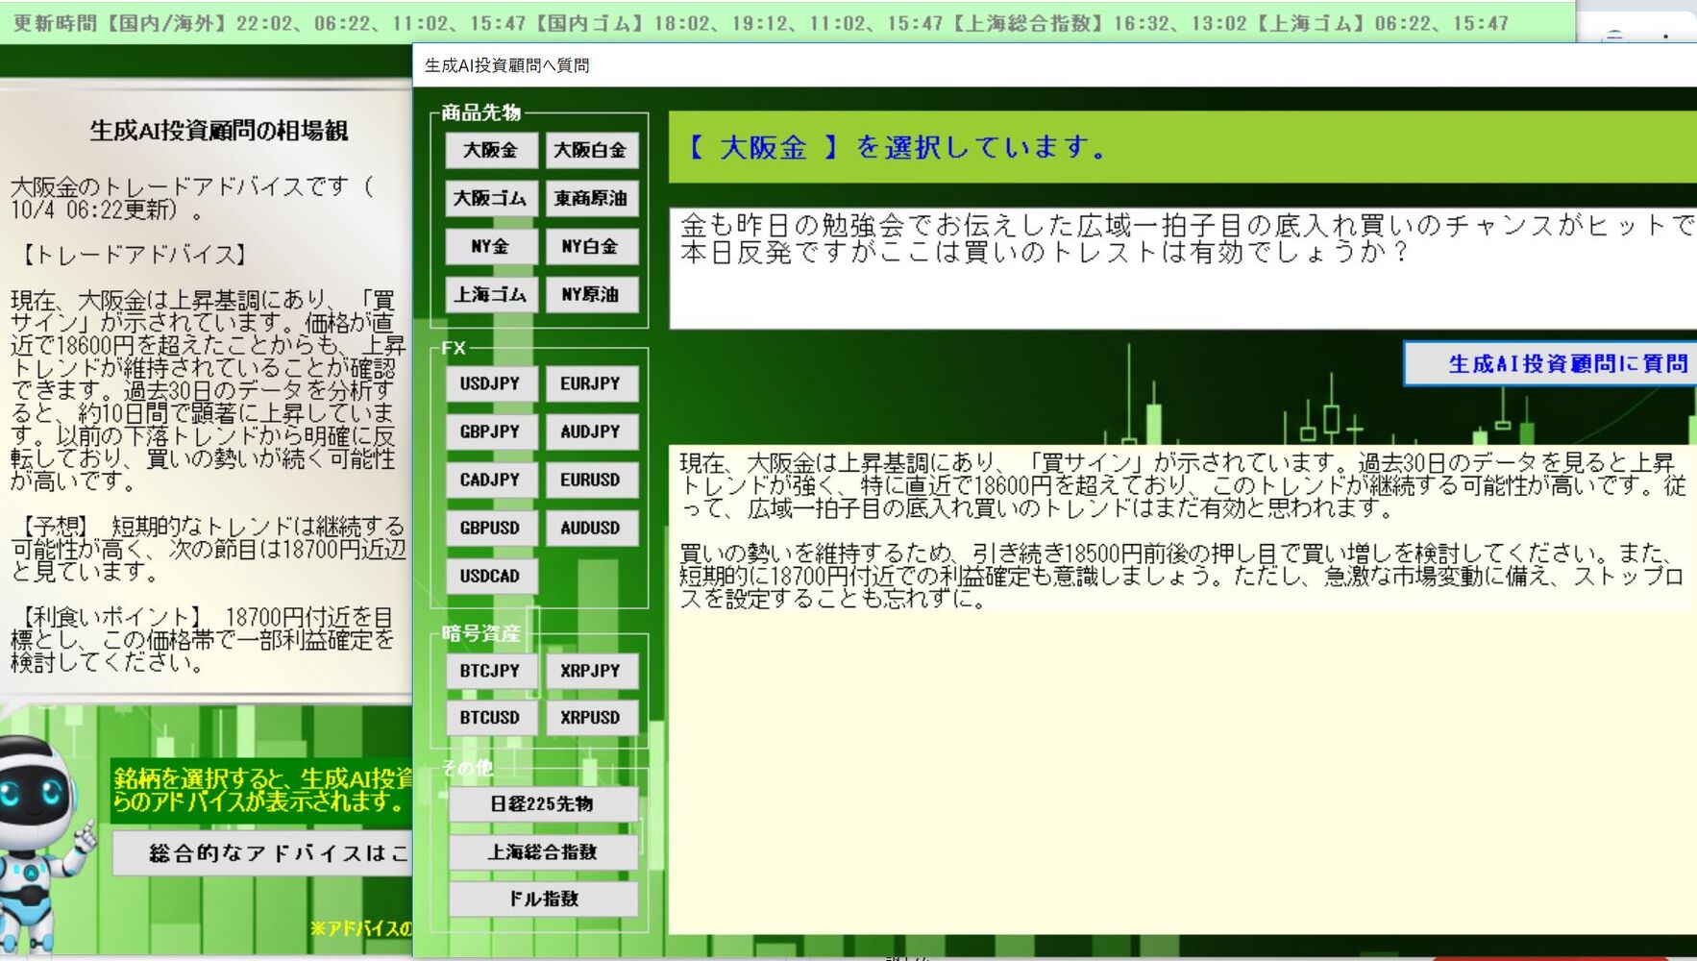Choose 東商原油 futures button
Image resolution: width=1697 pixels, height=961 pixels.
coord(592,198)
